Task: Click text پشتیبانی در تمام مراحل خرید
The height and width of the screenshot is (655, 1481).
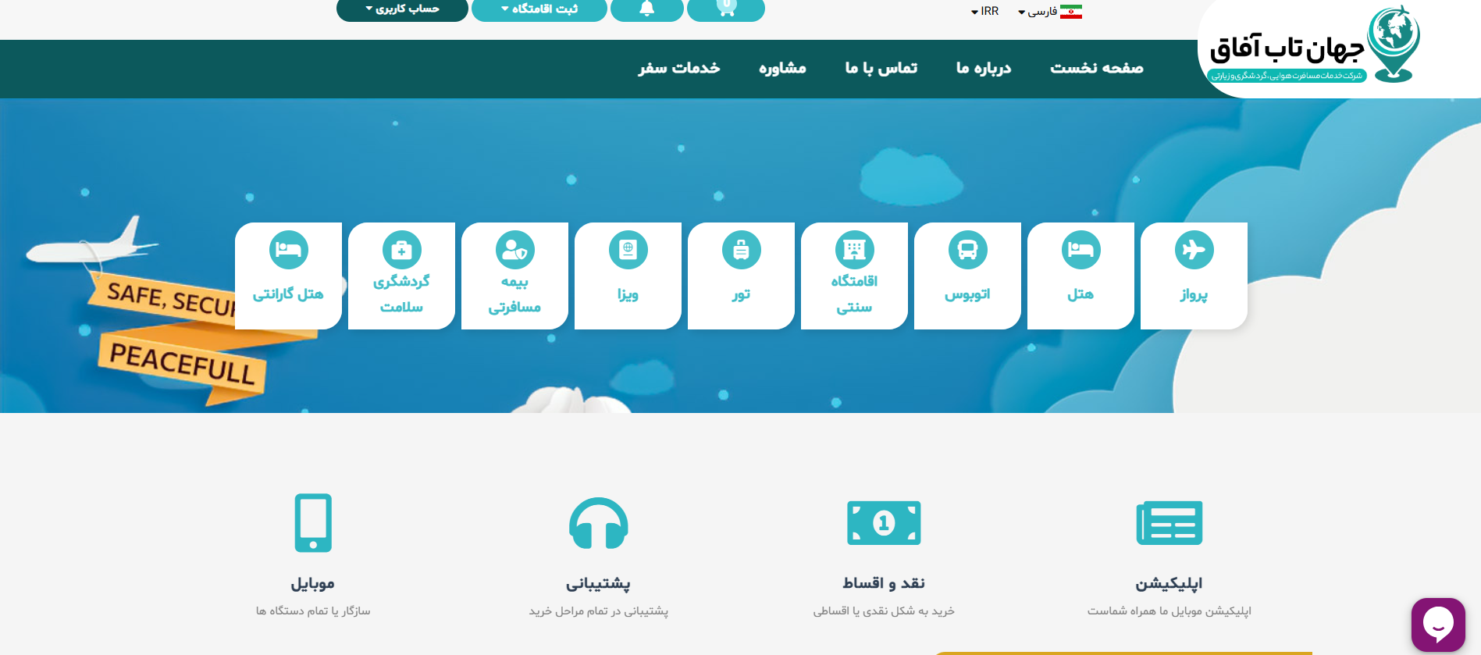Action: [599, 611]
